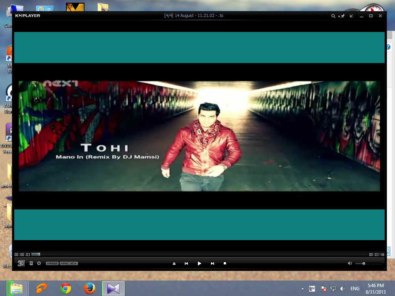Open the control box gear icon

click(x=39, y=263)
